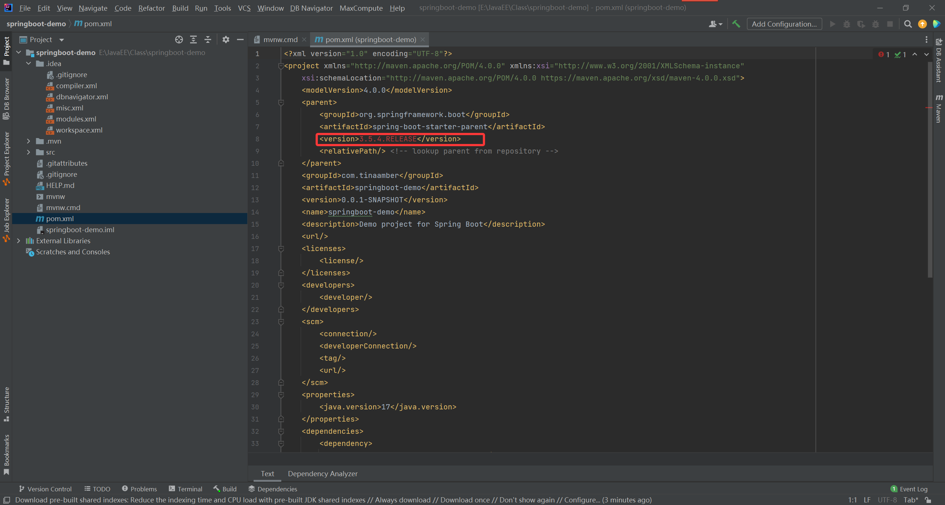Fold the licenses block at line 17

(281, 248)
